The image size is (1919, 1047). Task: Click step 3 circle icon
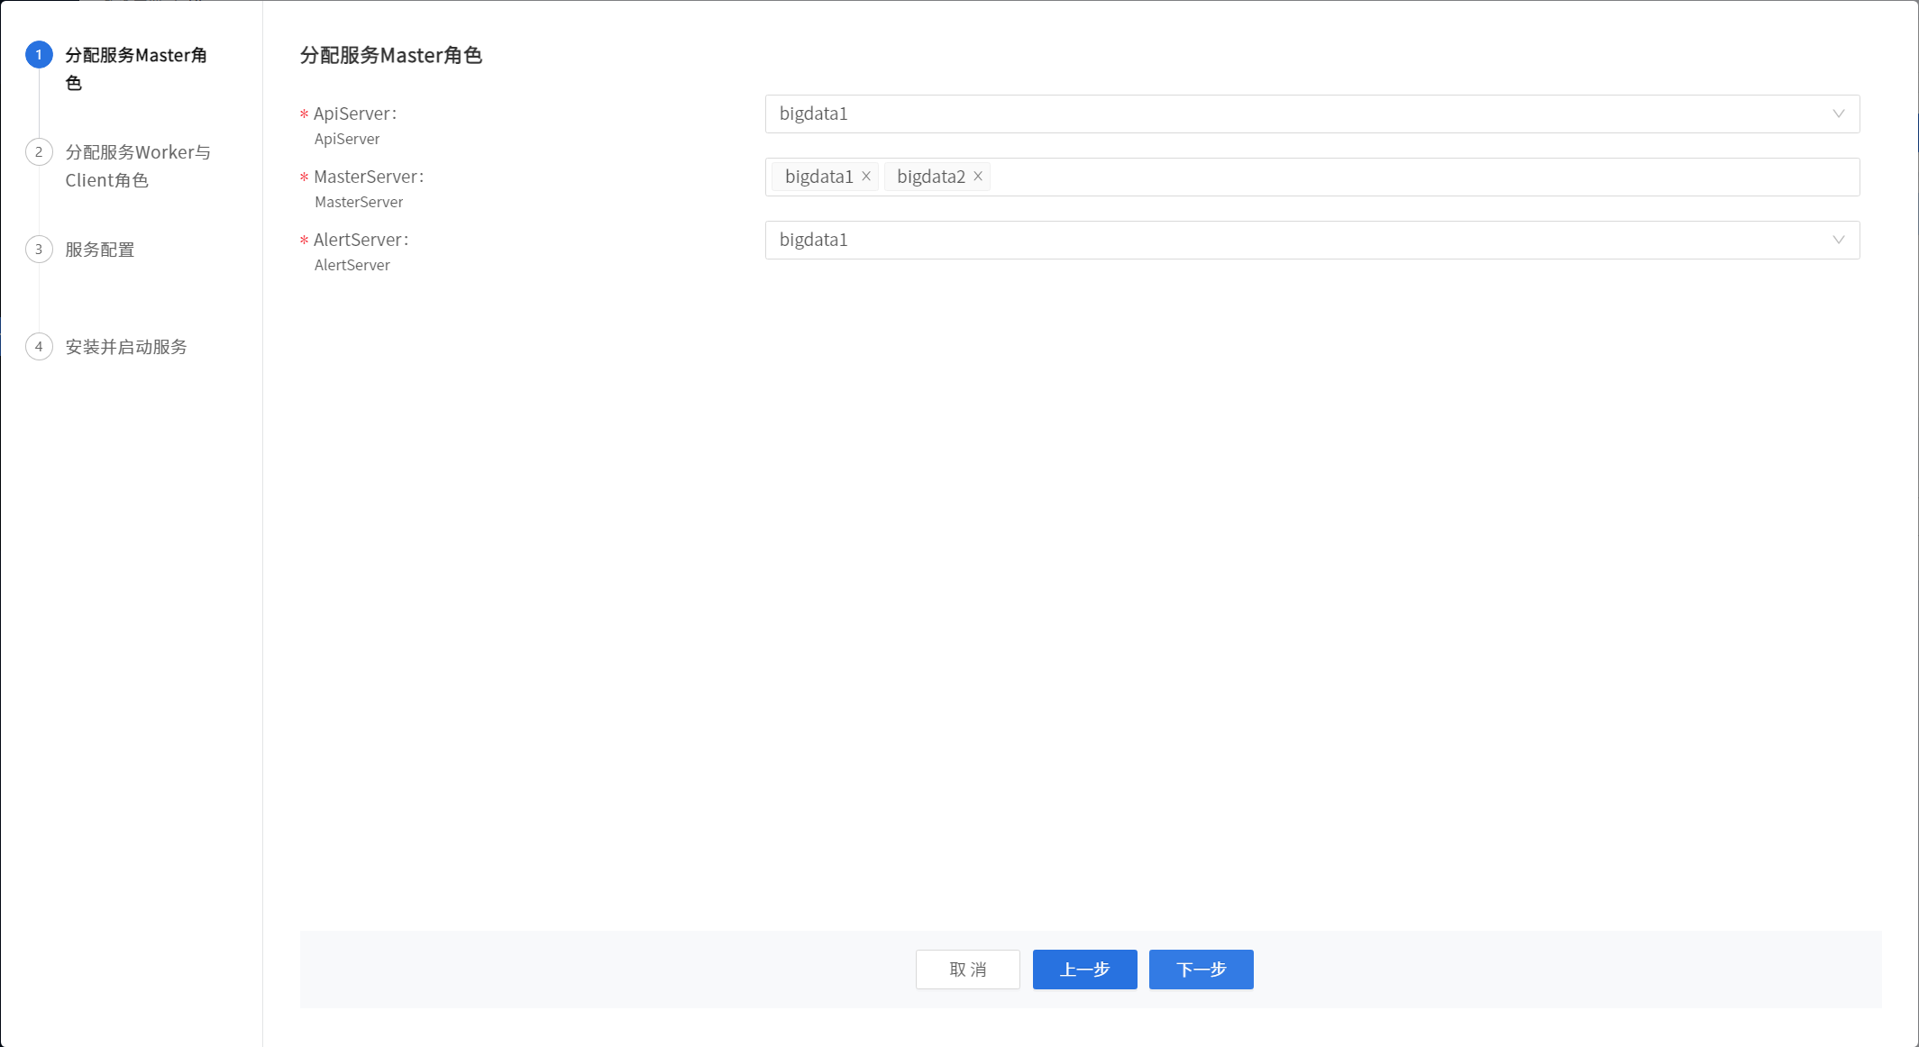pos(39,250)
